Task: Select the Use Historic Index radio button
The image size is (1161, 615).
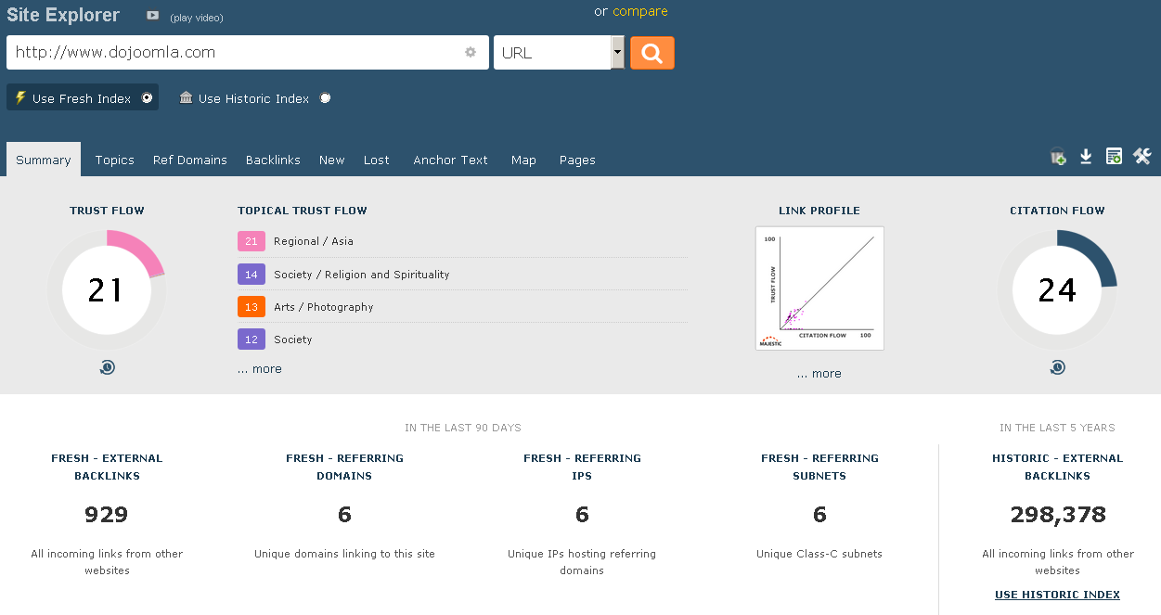Action: coord(325,97)
